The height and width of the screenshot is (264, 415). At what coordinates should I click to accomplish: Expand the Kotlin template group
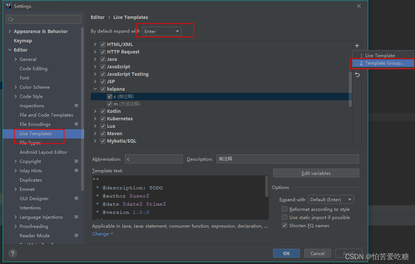coord(95,111)
